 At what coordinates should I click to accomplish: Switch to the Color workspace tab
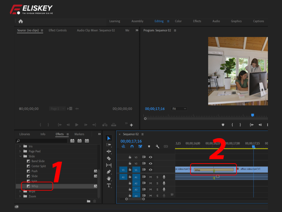tap(178, 21)
